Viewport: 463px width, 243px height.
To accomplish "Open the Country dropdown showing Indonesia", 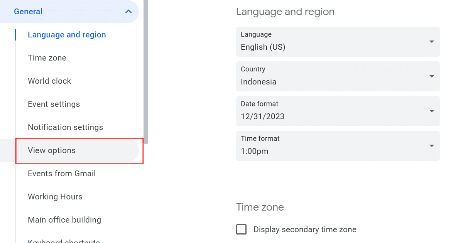I will pyautogui.click(x=337, y=76).
